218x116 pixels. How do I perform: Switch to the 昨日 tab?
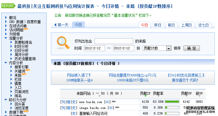(158, 25)
